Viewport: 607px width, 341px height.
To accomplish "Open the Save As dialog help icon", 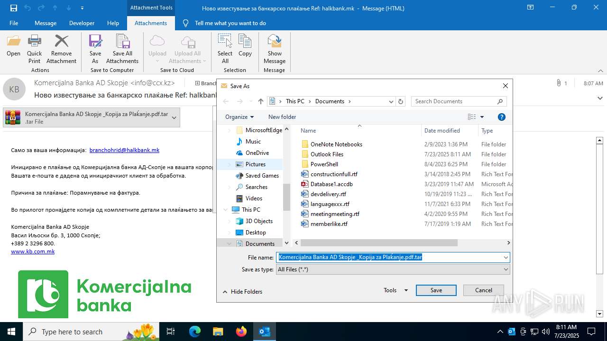I will pos(502,117).
